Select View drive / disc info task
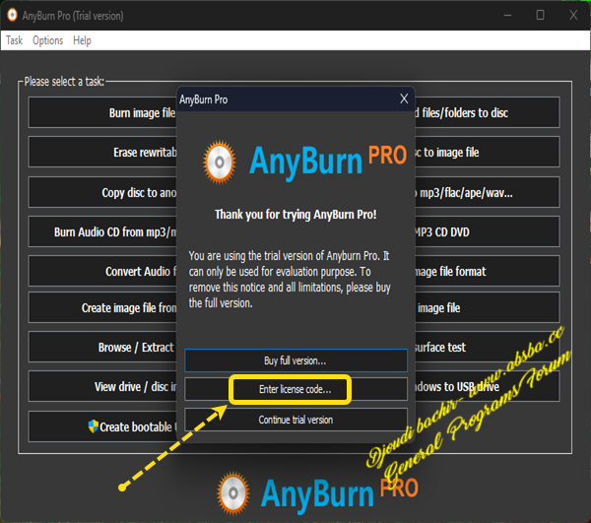591x523 pixels. click(102, 387)
